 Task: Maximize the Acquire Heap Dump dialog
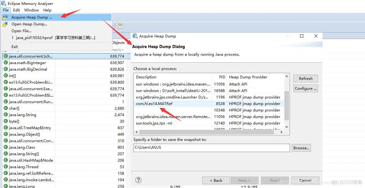[302, 36]
